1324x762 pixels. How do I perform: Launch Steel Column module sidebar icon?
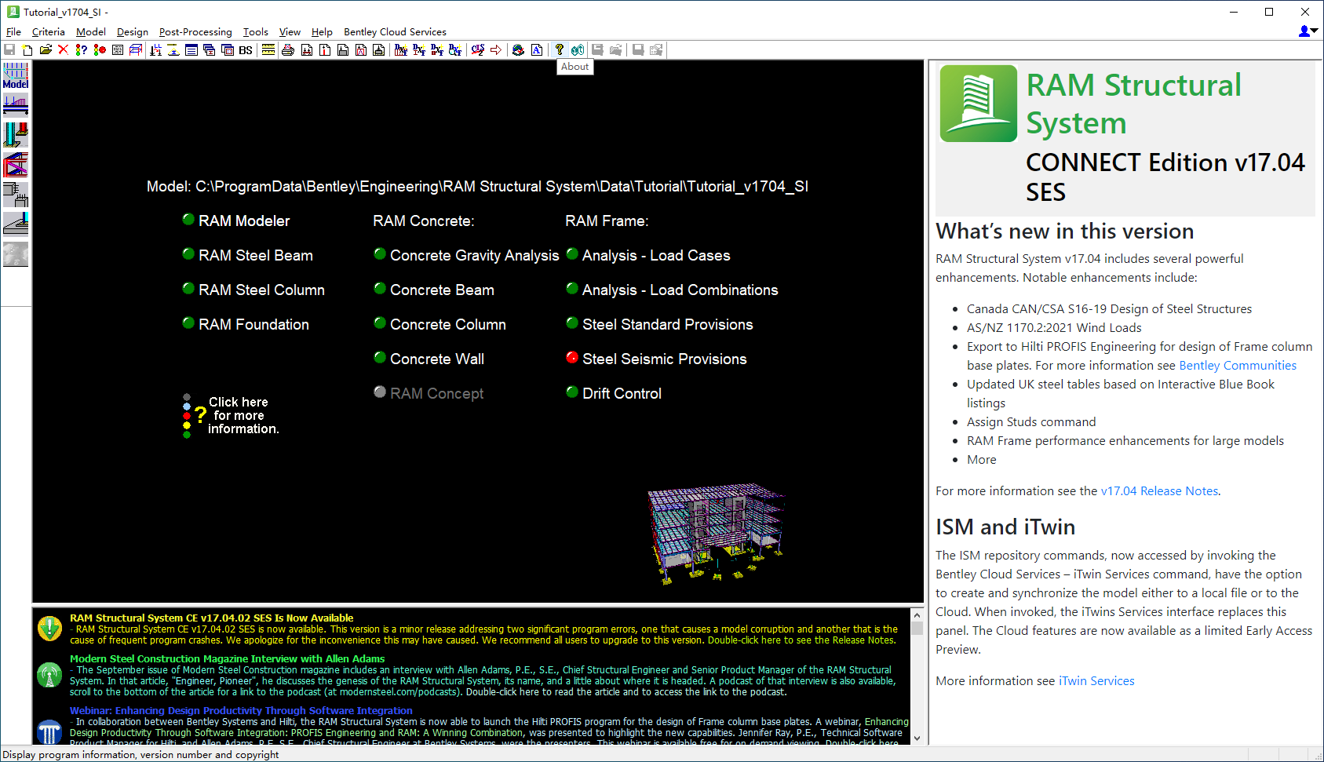(x=16, y=134)
